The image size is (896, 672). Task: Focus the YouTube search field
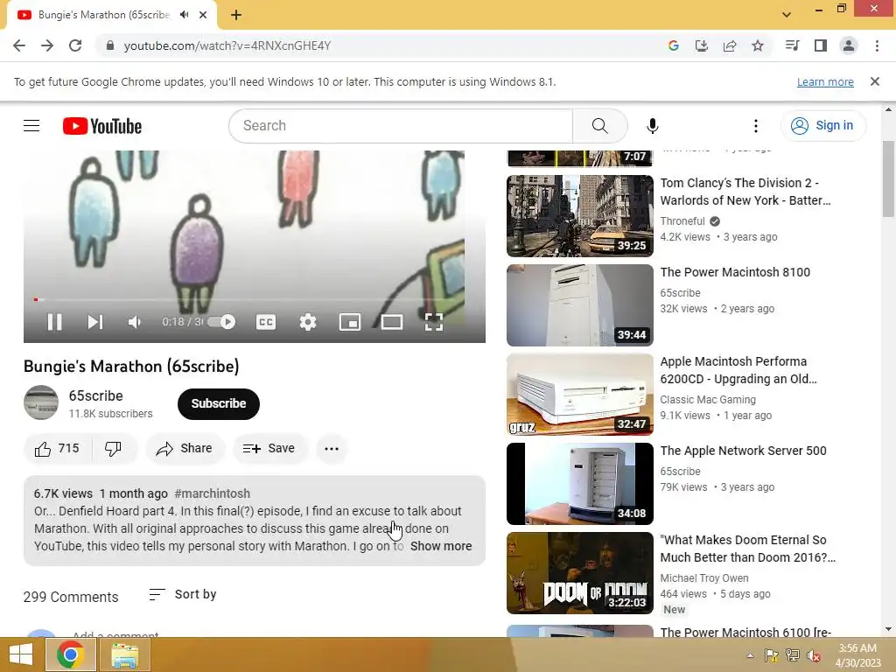(x=401, y=126)
